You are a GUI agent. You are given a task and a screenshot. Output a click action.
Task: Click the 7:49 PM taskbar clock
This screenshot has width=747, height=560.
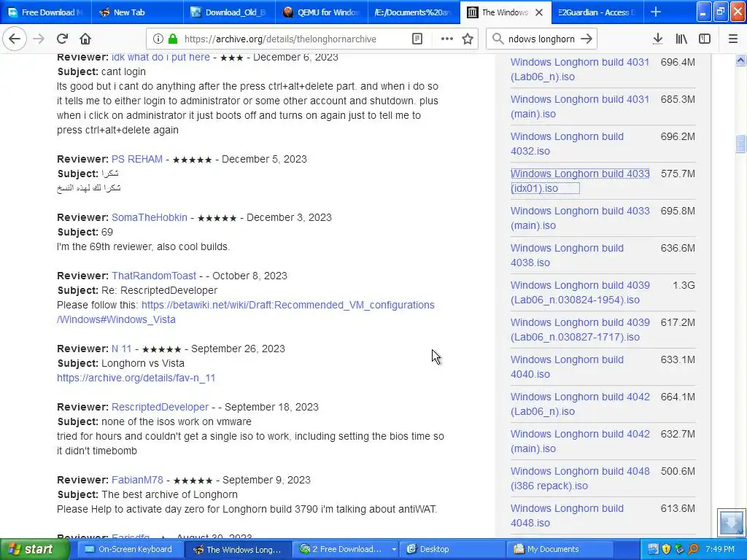[719, 549]
